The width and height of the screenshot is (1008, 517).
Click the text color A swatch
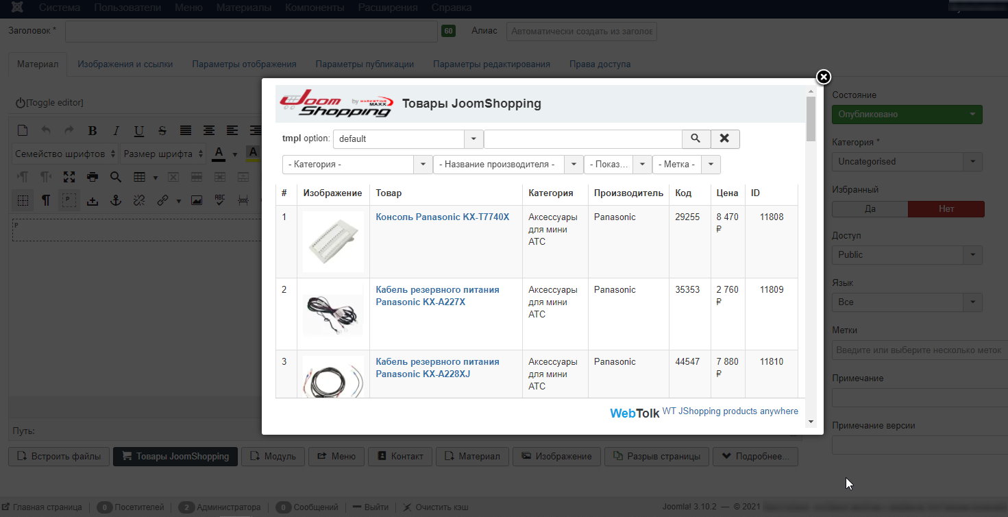(219, 153)
